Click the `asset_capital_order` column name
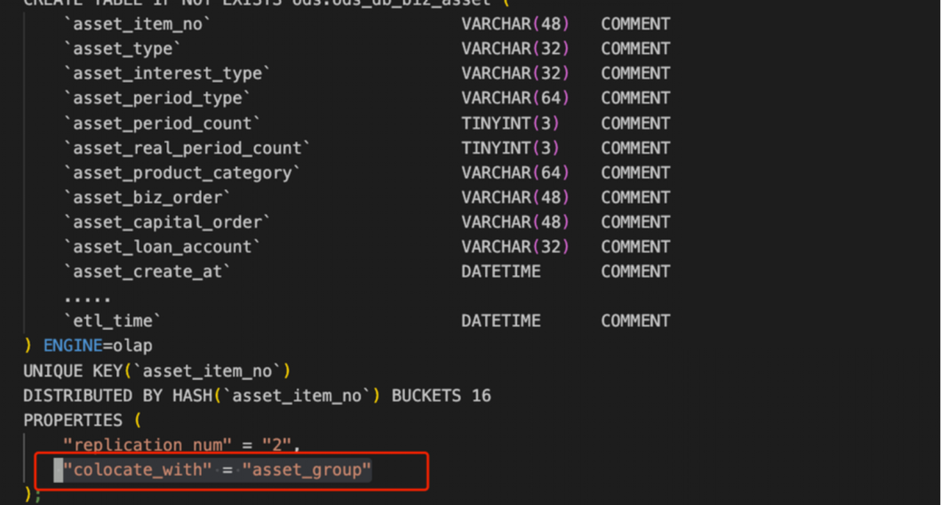Image resolution: width=941 pixels, height=505 pixels. [x=167, y=222]
